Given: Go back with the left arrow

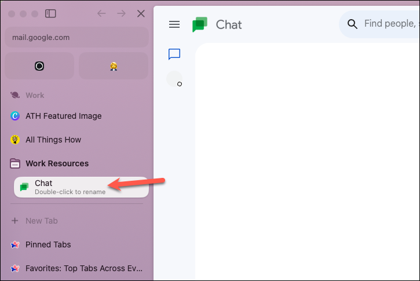Looking at the screenshot, I should (x=101, y=13).
